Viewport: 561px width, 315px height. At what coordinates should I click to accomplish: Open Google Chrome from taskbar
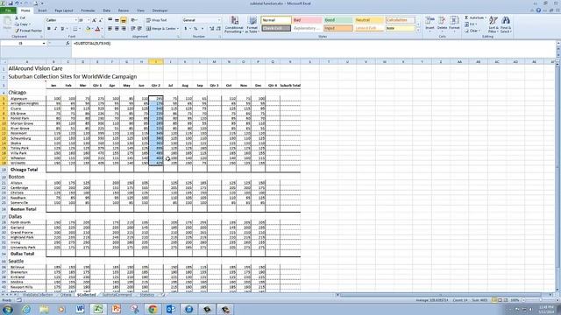[153, 309]
